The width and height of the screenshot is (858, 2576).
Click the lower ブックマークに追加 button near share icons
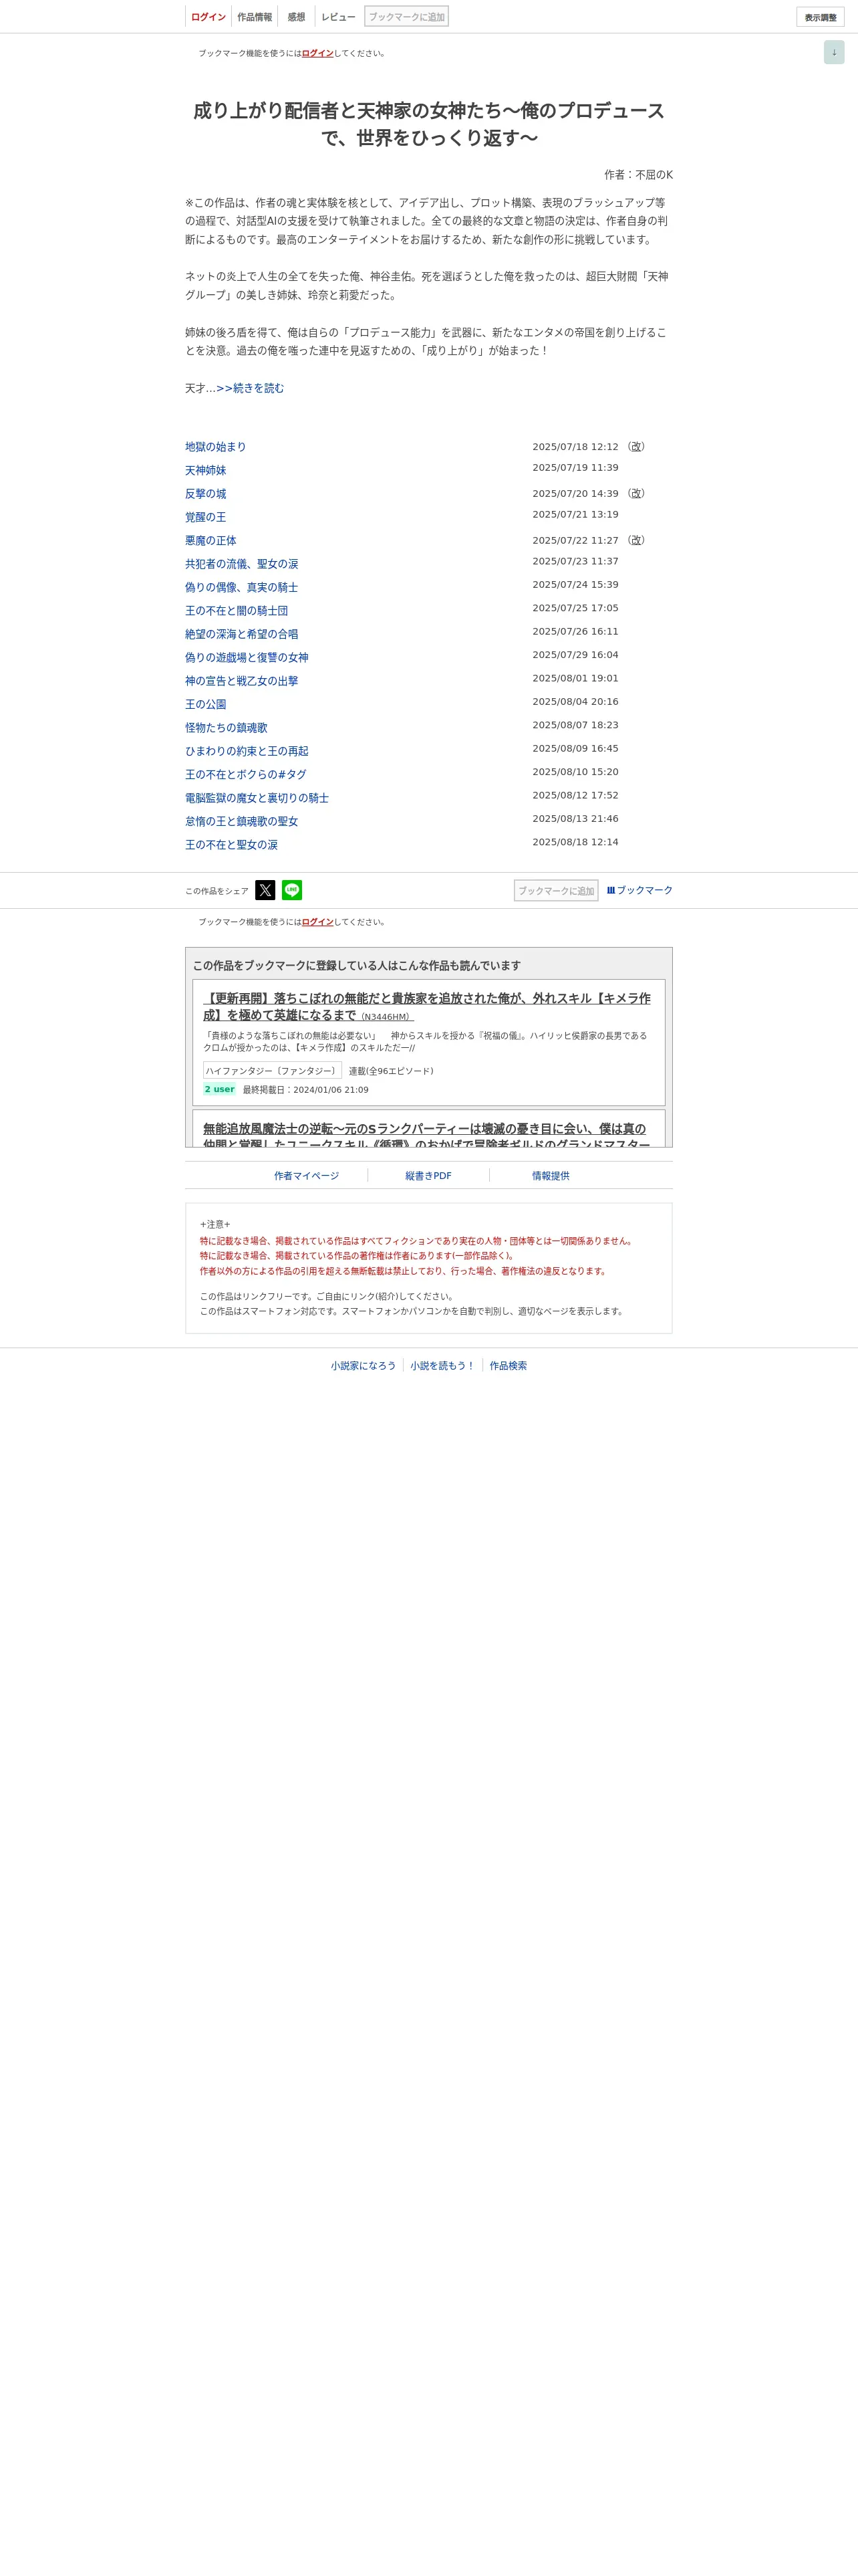click(557, 890)
